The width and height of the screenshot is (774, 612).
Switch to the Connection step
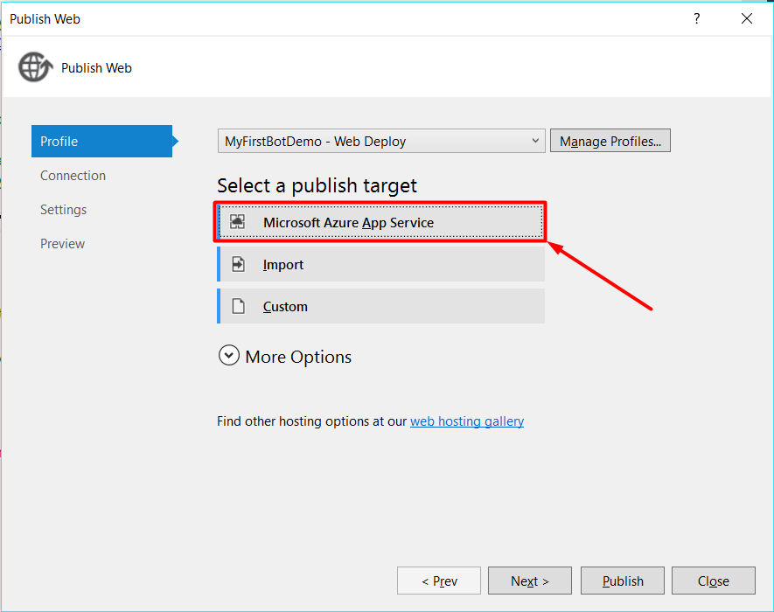coord(73,176)
